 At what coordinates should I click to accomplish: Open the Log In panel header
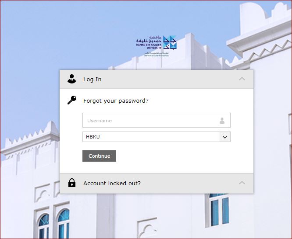[157, 79]
